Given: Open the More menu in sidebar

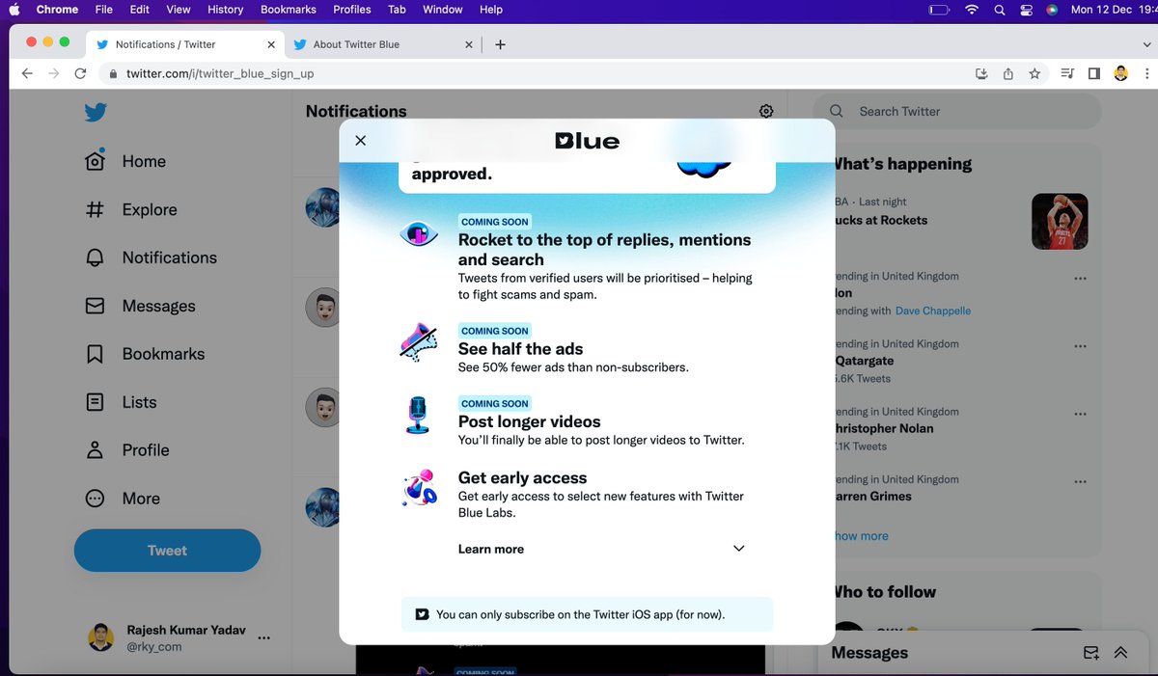Looking at the screenshot, I should (x=122, y=499).
